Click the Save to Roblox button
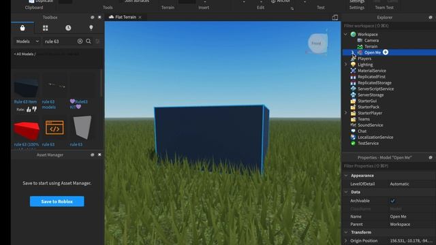The height and width of the screenshot is (245, 436). click(57, 201)
